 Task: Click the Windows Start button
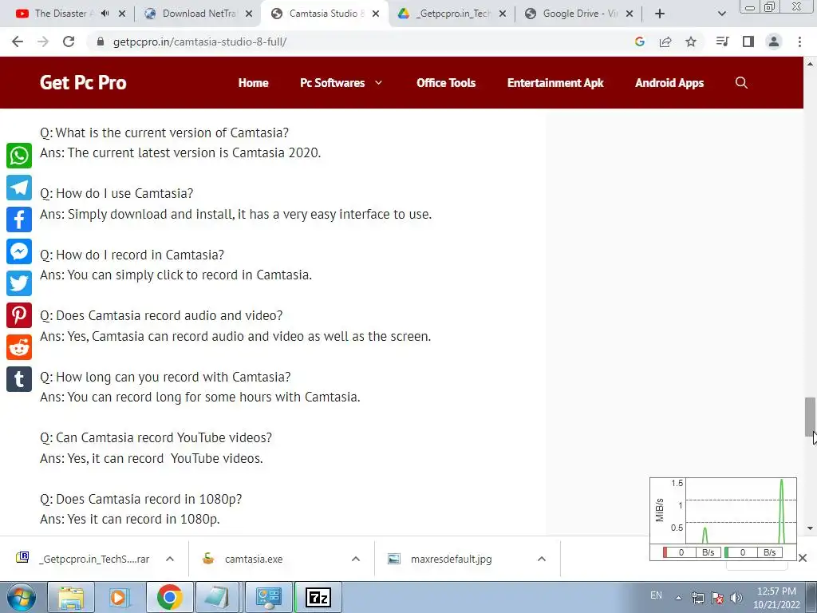[21, 597]
